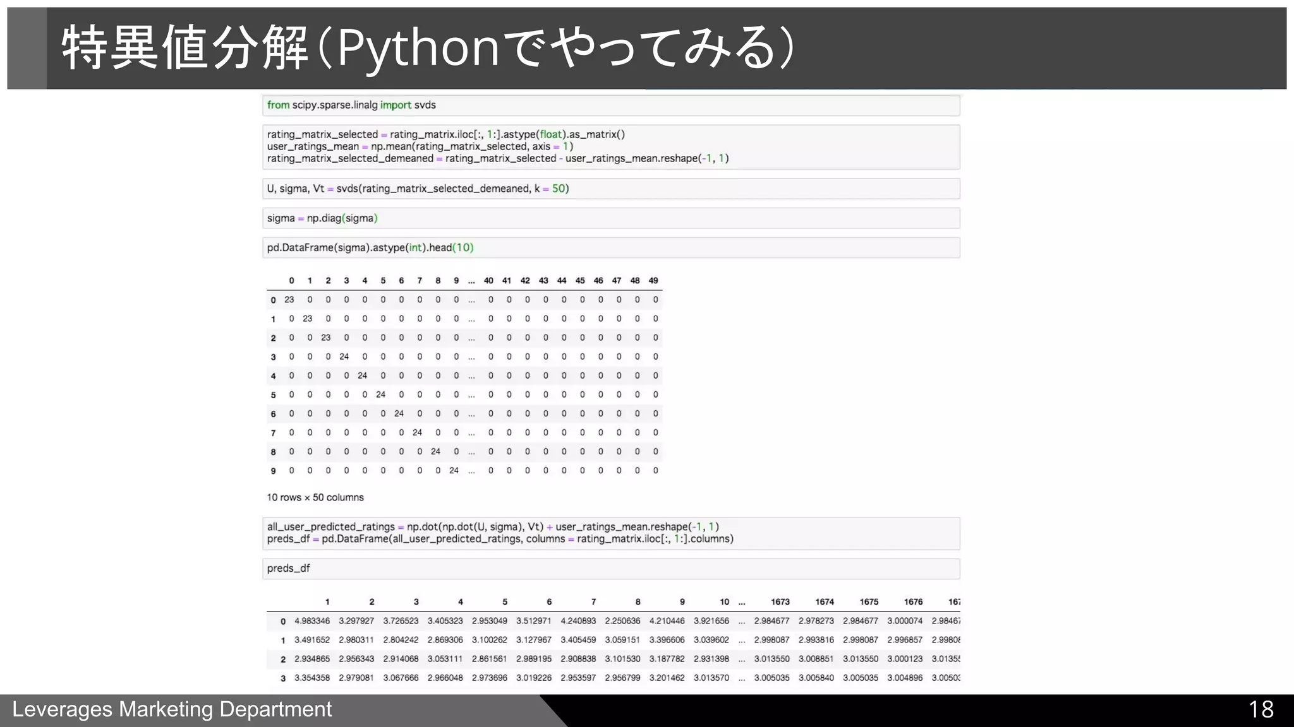Image resolution: width=1294 pixels, height=727 pixels.
Task: Click the value 4.240893 in preds_df
Action: click(578, 621)
